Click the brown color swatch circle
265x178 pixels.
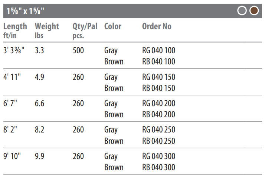254,11
